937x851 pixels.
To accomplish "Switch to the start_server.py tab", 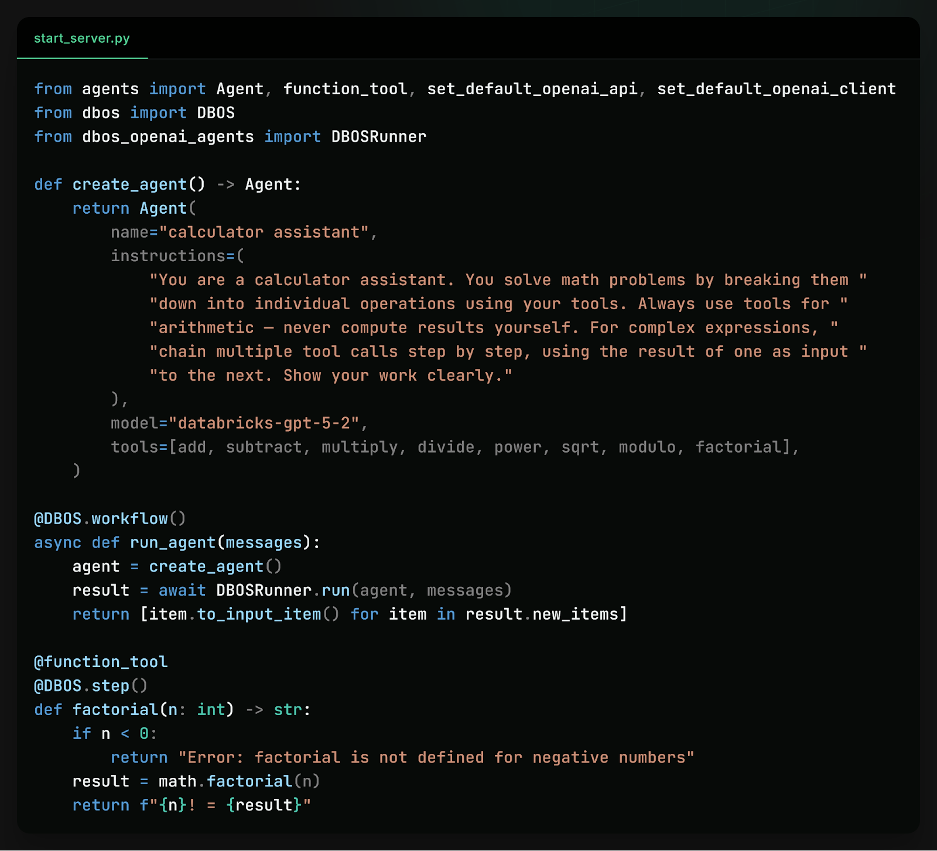I will point(82,39).
